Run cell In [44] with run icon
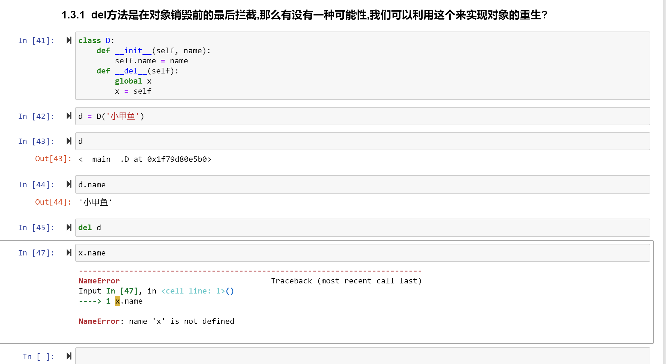Image resolution: width=666 pixels, height=364 pixels. click(69, 184)
